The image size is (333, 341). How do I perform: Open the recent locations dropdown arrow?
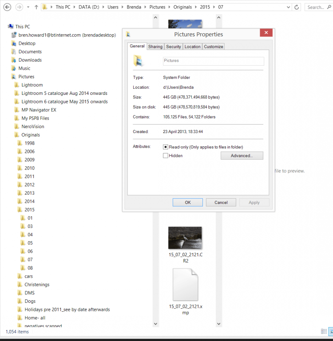28,8
